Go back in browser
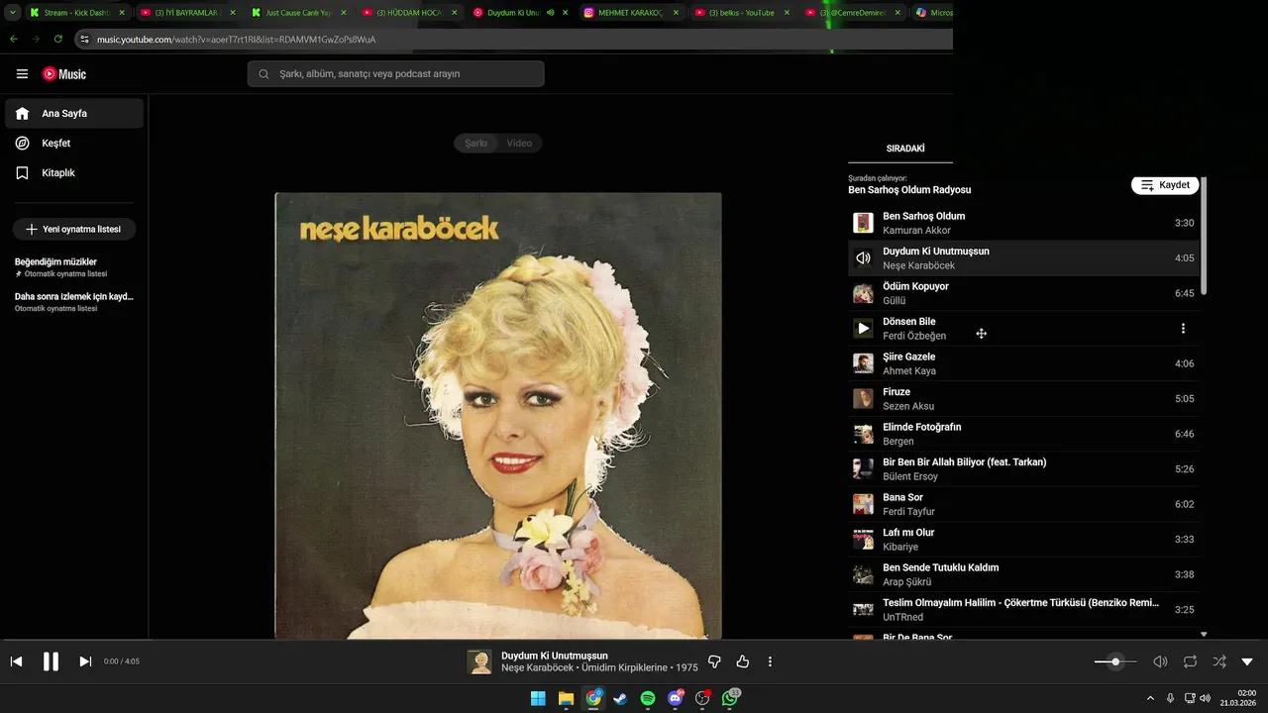The height and width of the screenshot is (713, 1268). [14, 39]
